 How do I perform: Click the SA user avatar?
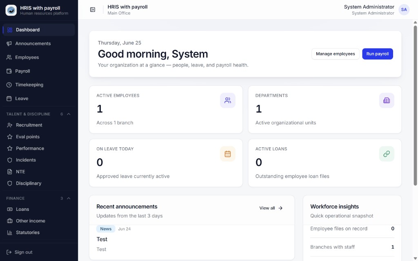404,10
